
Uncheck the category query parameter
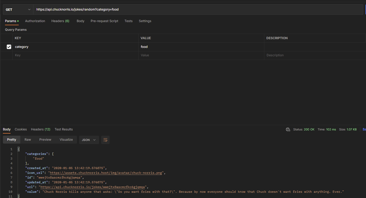(9, 47)
